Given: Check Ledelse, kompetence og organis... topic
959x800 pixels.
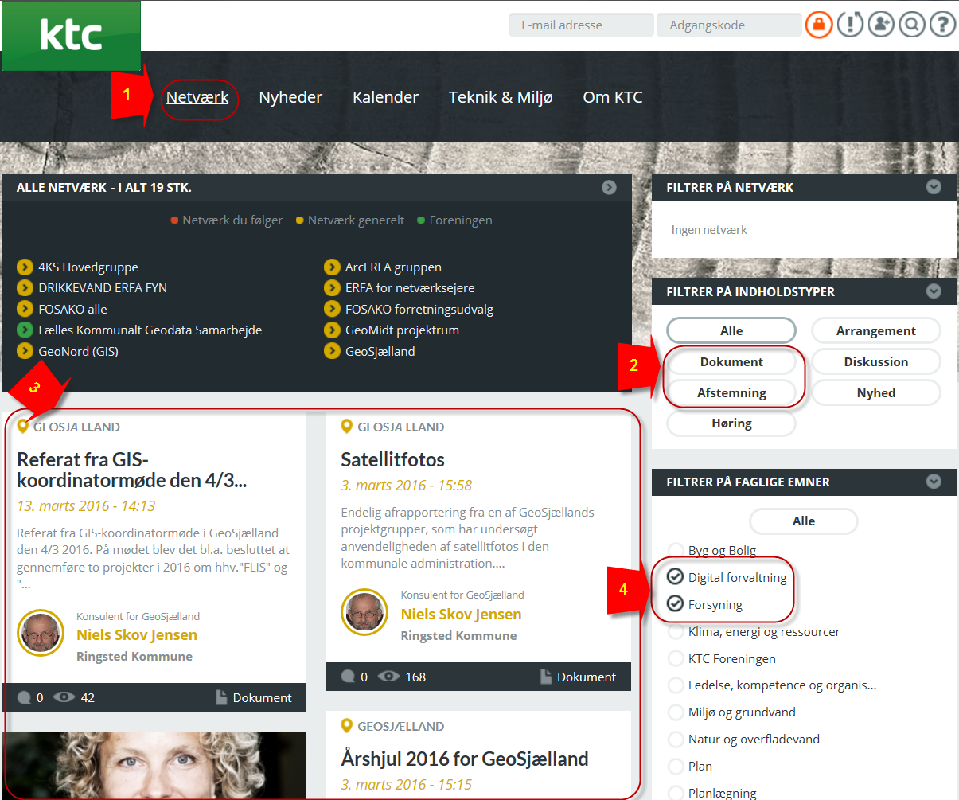Looking at the screenshot, I should (x=676, y=685).
